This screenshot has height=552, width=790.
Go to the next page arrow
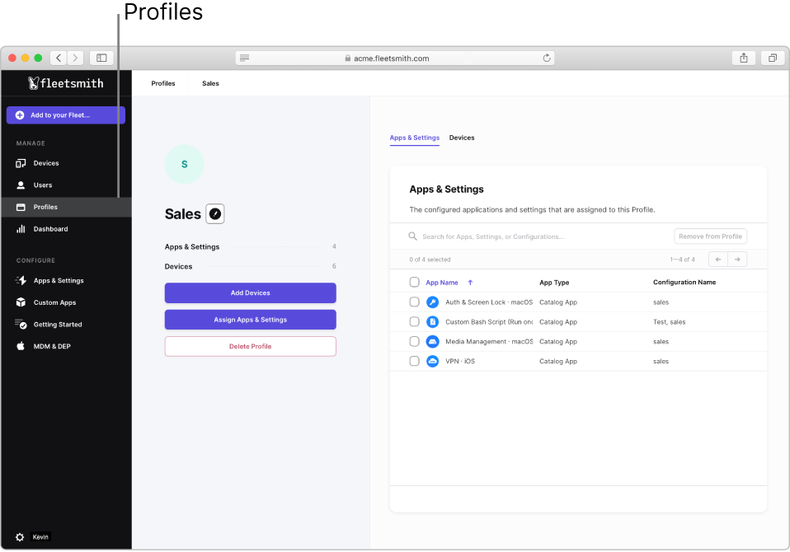tap(738, 260)
